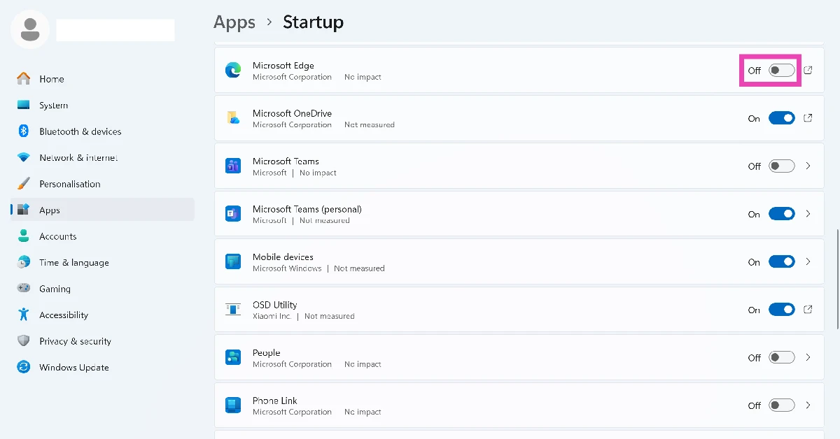Image resolution: width=840 pixels, height=439 pixels.
Task: Click the Microsoft OneDrive folder icon
Action: pyautogui.click(x=233, y=118)
